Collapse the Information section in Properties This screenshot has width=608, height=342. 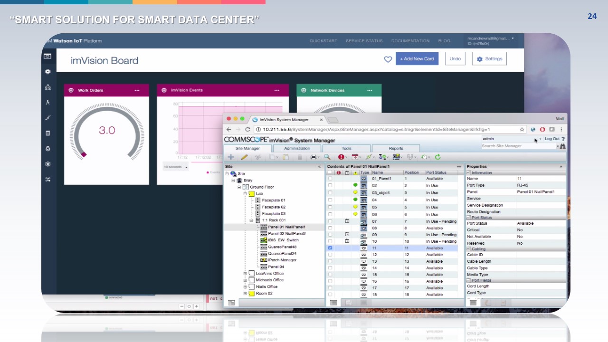coord(468,173)
